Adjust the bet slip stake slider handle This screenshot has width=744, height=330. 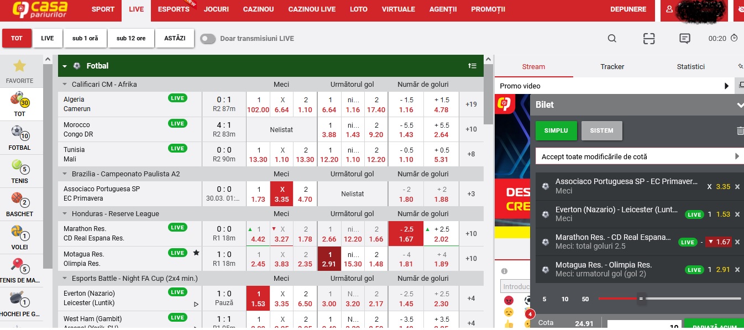(641, 298)
